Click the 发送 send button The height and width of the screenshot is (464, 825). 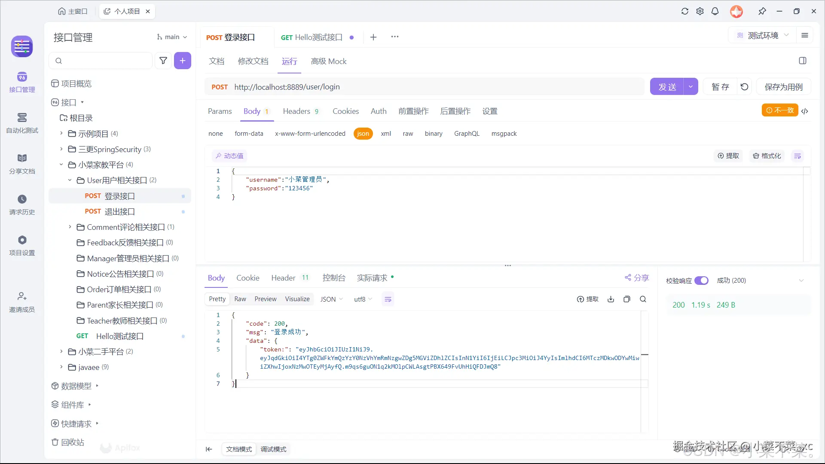tap(667, 87)
